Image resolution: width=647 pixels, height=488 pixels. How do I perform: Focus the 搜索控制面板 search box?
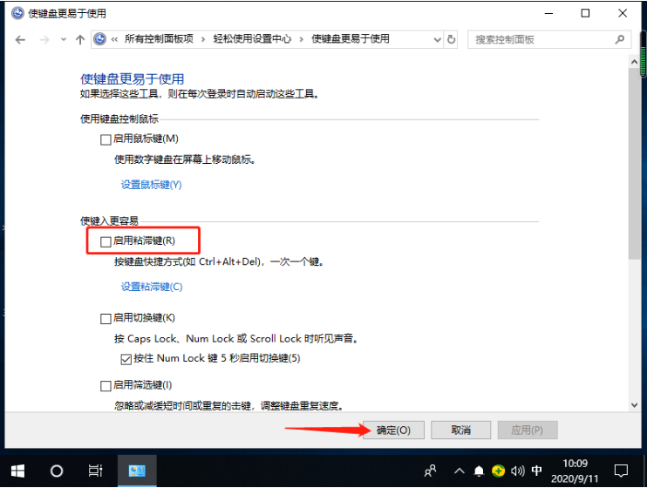[x=548, y=39]
